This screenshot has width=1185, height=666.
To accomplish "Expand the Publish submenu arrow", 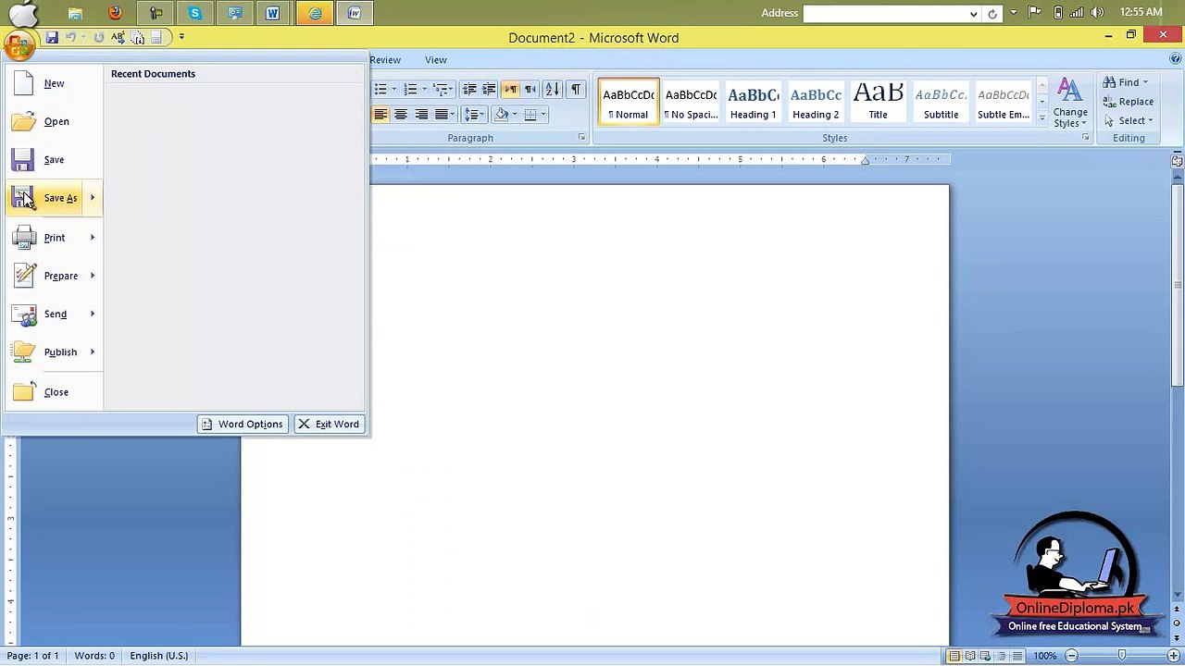I will pos(93,352).
